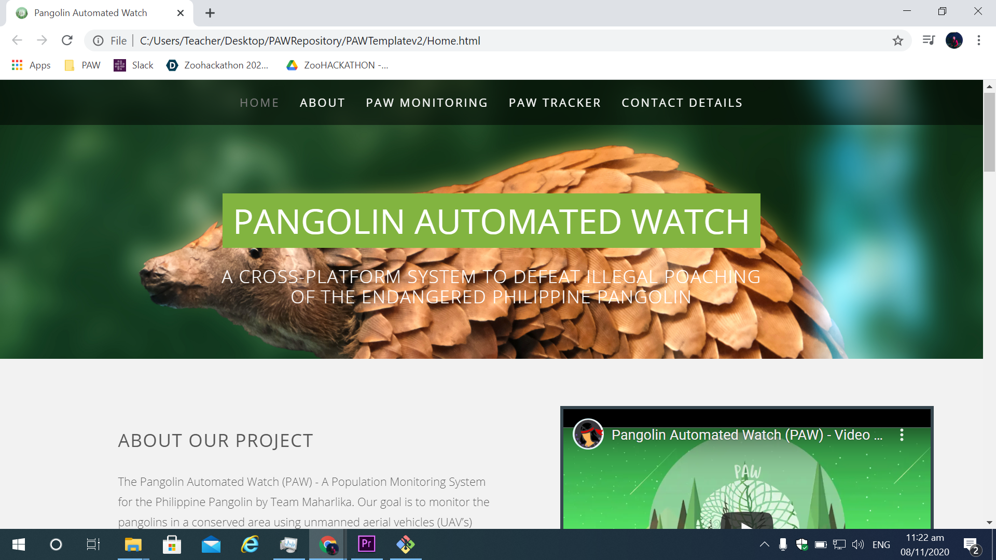This screenshot has height=560, width=996.
Task: Open the Apps bookmarks shortcut
Action: tap(31, 65)
